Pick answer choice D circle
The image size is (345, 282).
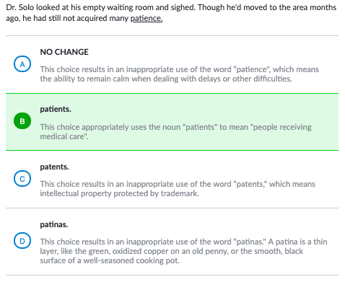pyautogui.click(x=22, y=241)
